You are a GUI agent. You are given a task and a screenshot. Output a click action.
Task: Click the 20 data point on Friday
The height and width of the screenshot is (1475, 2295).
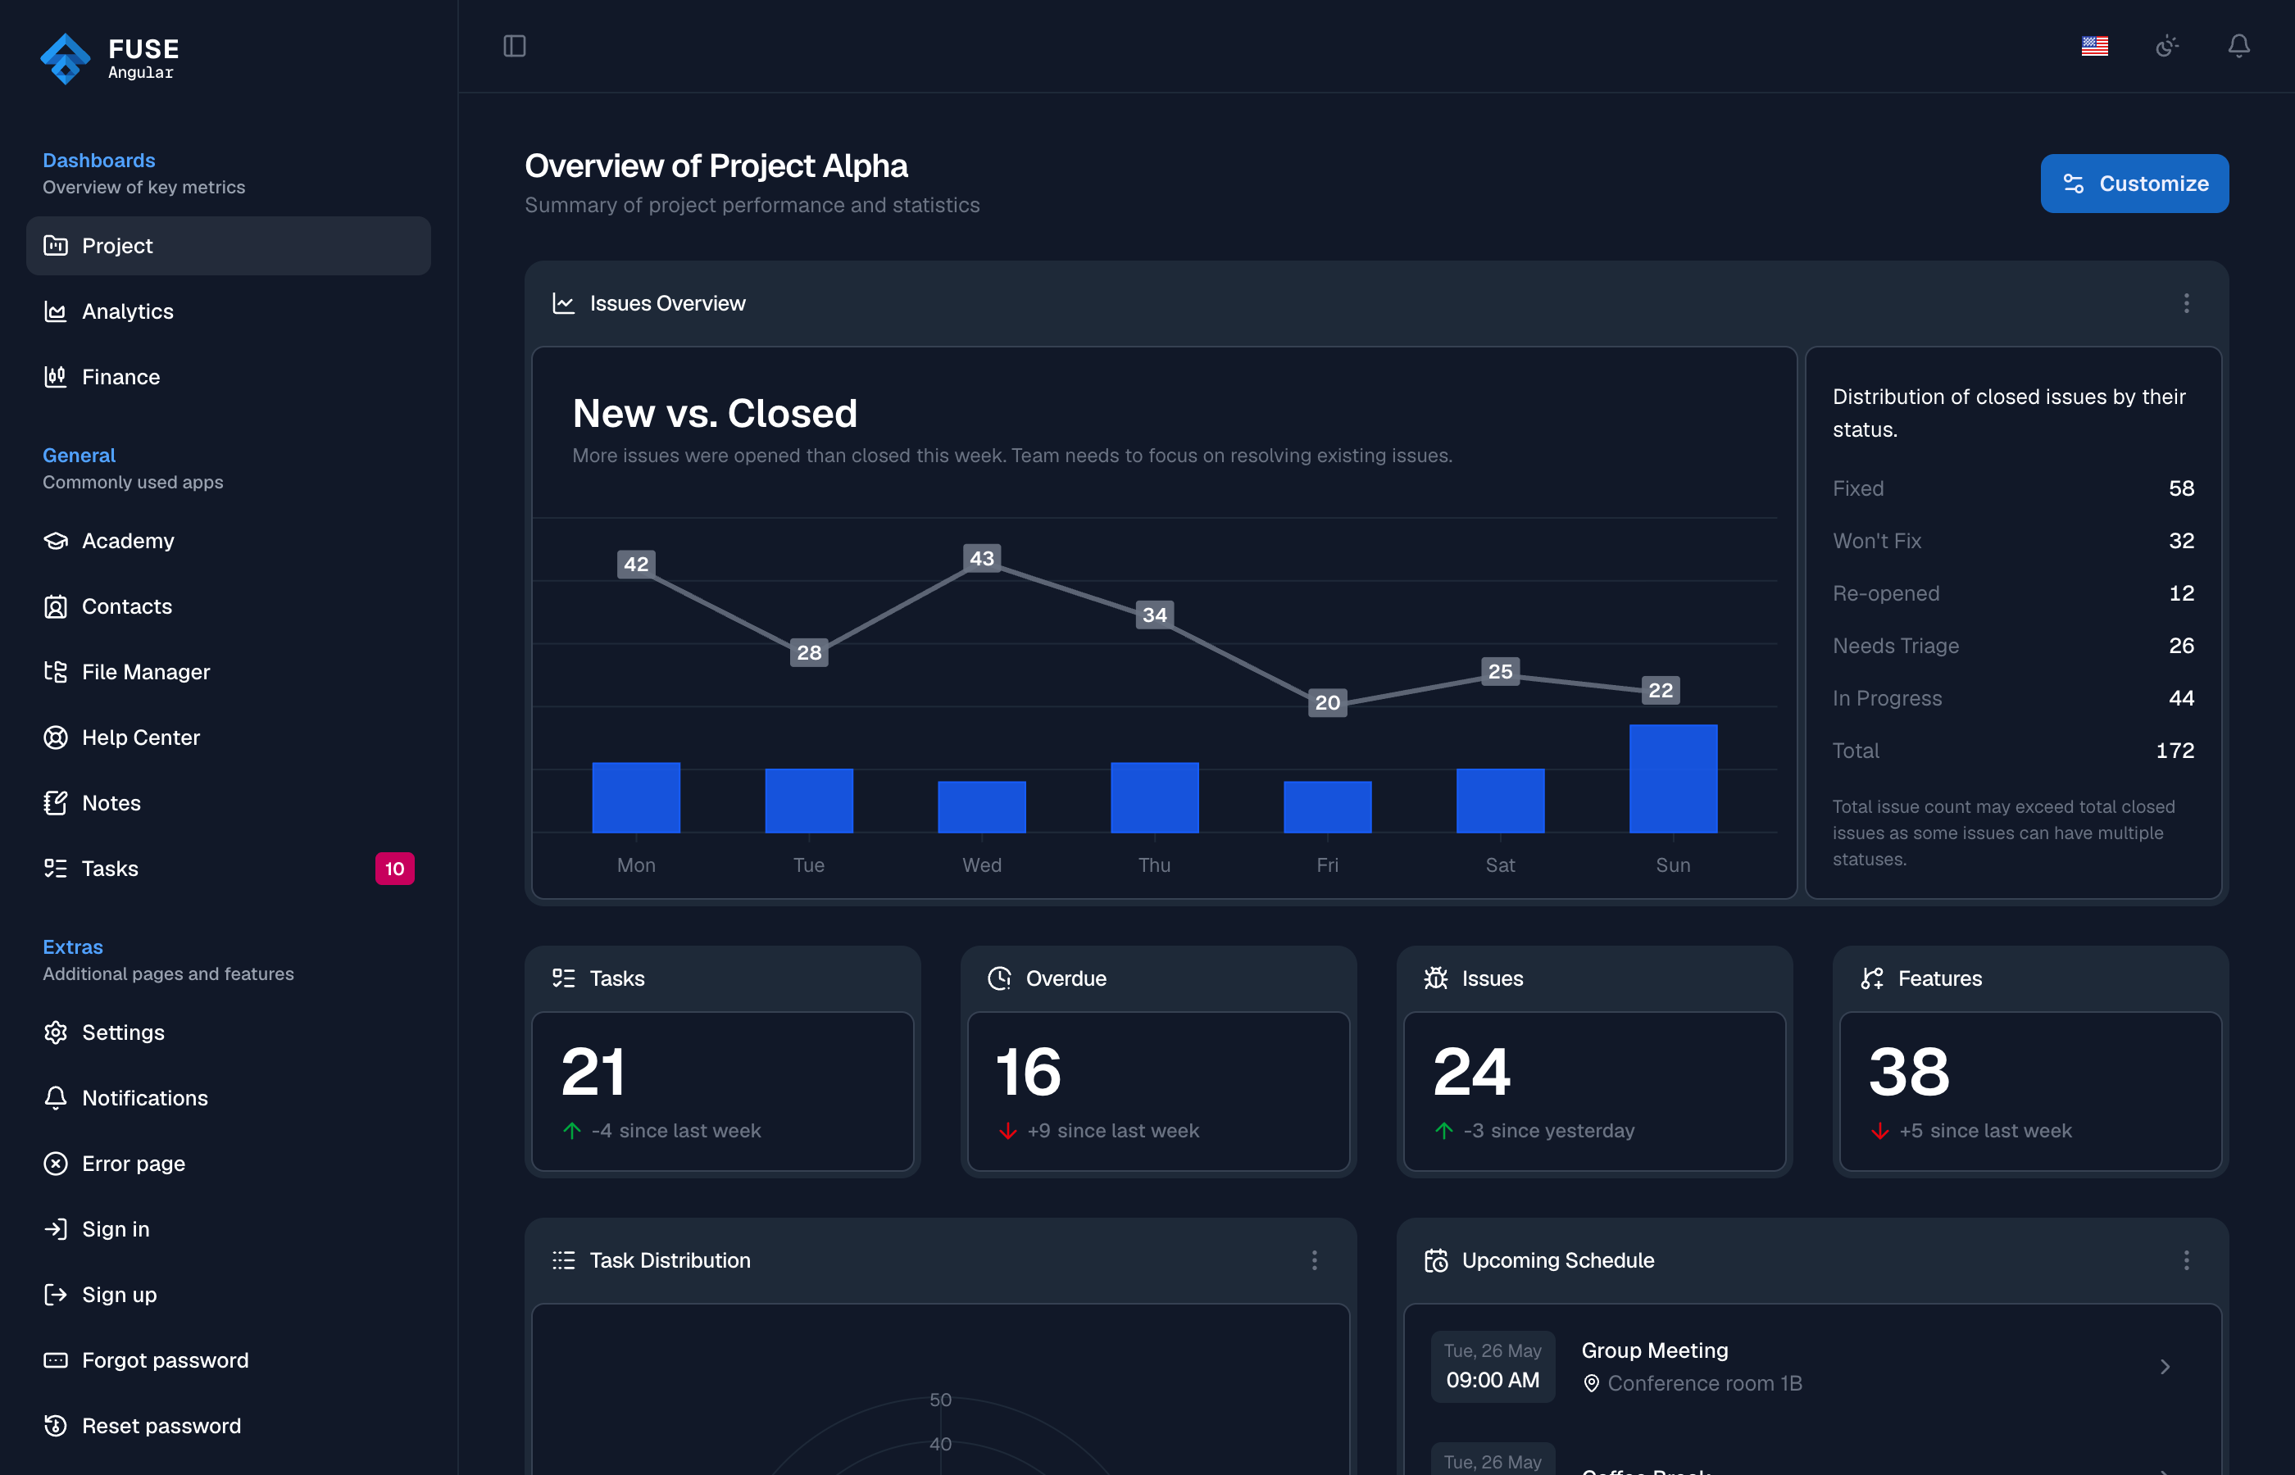tap(1328, 703)
